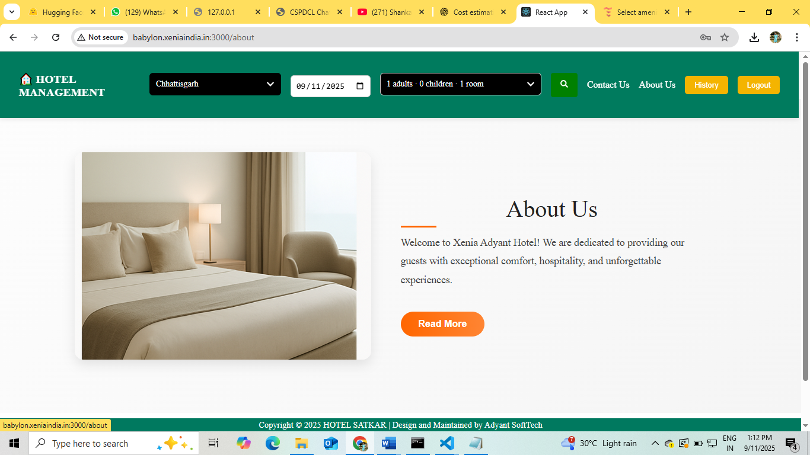
Task: Switch to the CSPDCL browser tab
Action: point(308,12)
